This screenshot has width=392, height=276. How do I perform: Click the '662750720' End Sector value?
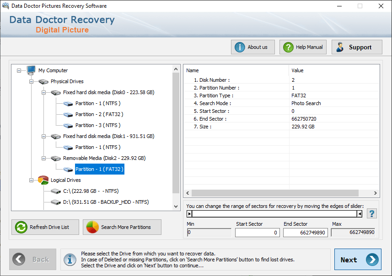(304, 119)
